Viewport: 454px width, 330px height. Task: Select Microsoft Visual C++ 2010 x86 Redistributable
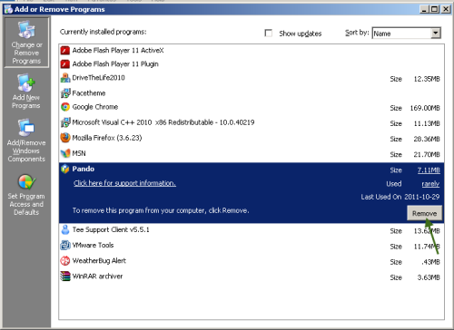[x=163, y=122]
